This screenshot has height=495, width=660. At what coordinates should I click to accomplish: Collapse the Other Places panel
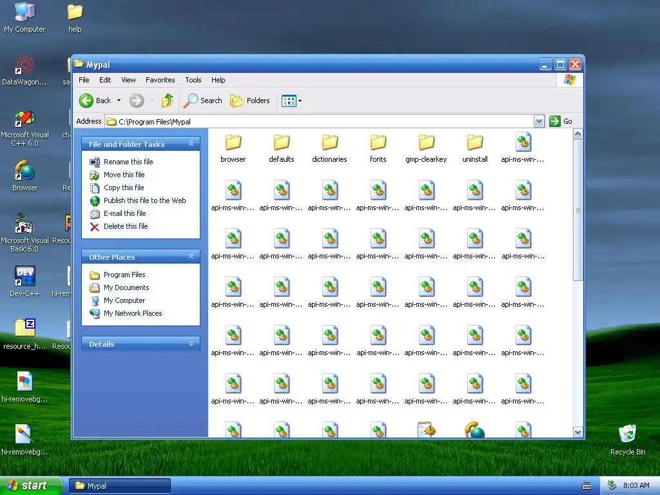pos(191,257)
